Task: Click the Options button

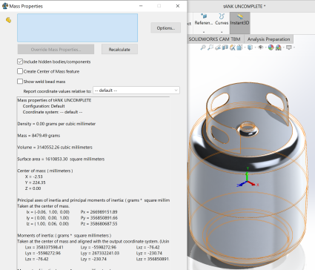Action: (166, 28)
